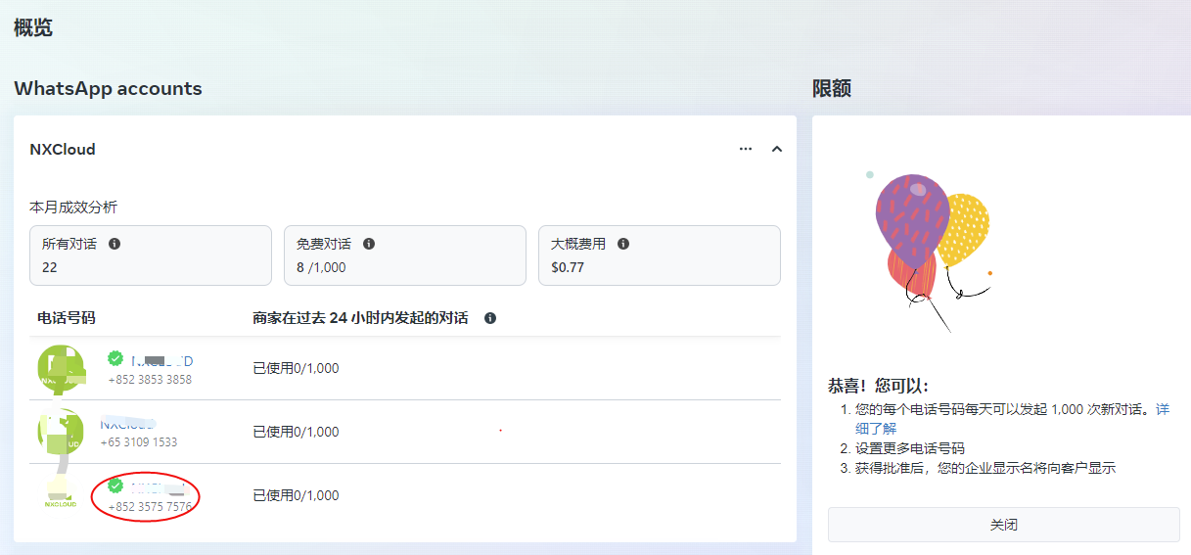
Task: Select the avatar for +65 3109 1533
Action: coord(61,432)
